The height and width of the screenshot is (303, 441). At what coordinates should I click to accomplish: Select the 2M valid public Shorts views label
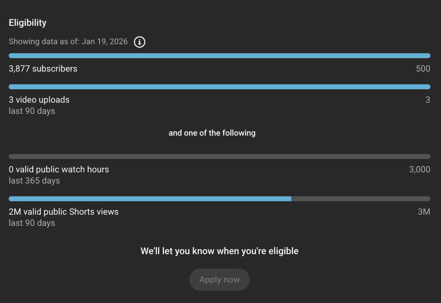[x=64, y=212]
